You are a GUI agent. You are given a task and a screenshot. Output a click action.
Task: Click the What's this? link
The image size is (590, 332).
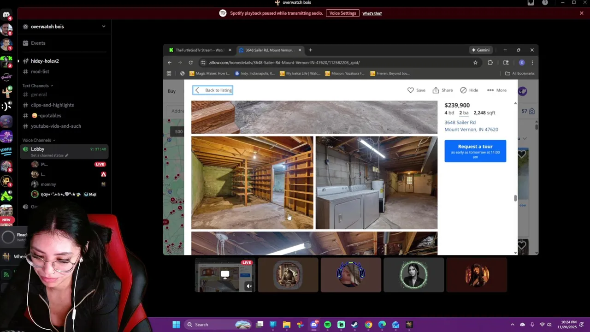(372, 13)
